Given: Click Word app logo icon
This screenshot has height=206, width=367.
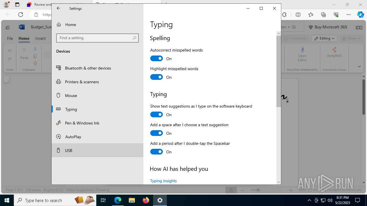Looking at the screenshot, I should [x=22, y=27].
